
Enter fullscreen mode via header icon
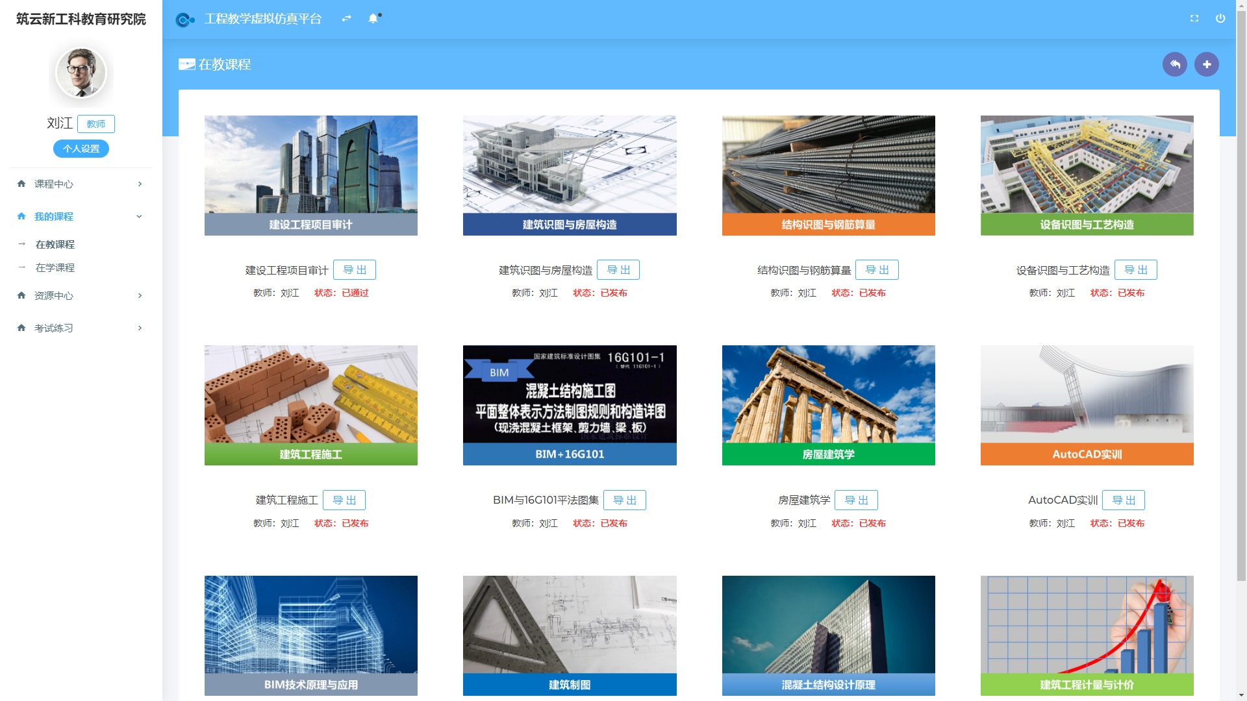[x=1194, y=19]
